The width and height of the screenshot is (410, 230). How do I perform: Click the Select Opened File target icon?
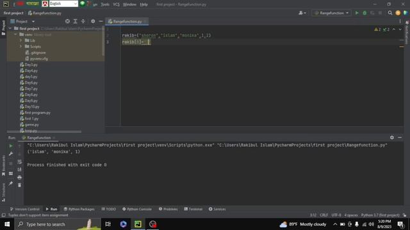67,21
